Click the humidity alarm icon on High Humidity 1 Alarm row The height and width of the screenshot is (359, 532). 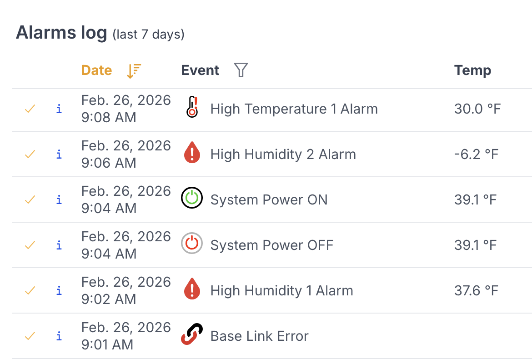point(191,289)
